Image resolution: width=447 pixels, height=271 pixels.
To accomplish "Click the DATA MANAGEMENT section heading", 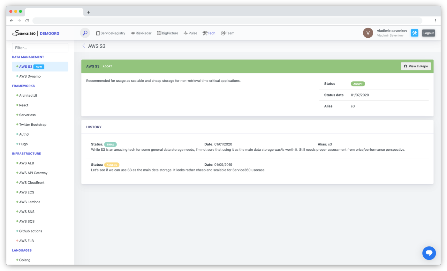I will [x=28, y=57].
